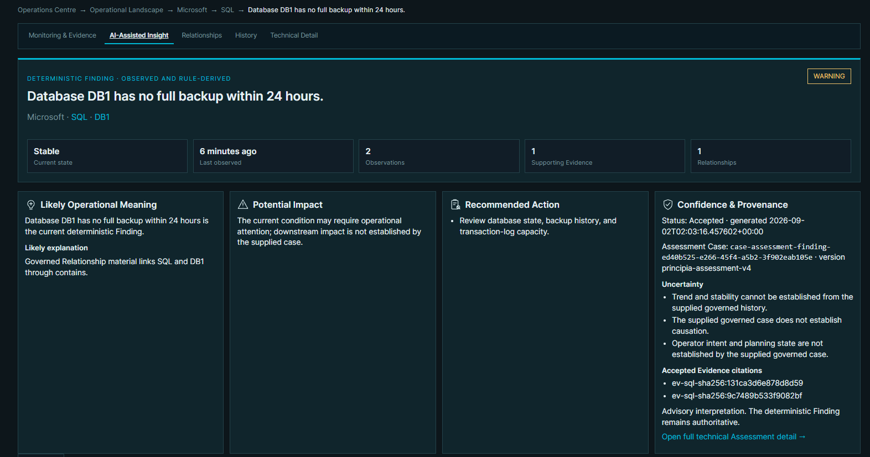Click the Advisory interpretation note text
The image size is (870, 457).
pyautogui.click(x=750, y=417)
